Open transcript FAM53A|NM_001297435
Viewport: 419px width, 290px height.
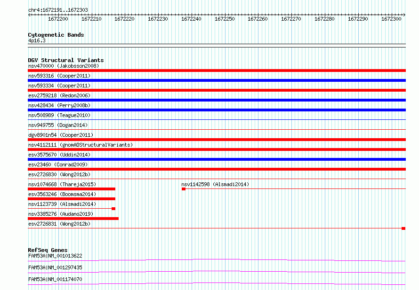(55, 267)
